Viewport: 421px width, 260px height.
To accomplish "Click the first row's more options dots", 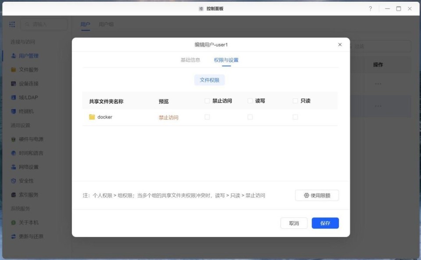I will (x=378, y=84).
